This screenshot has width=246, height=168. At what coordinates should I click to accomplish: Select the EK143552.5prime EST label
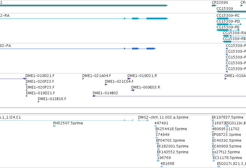pos(173,152)
